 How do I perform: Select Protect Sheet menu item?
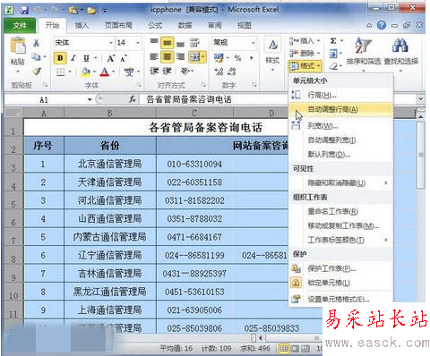(x=340, y=268)
